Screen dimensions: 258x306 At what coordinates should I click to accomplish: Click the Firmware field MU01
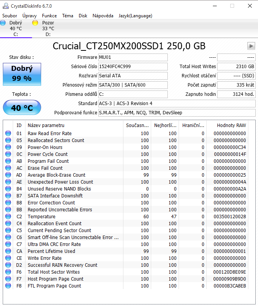coord(133,57)
